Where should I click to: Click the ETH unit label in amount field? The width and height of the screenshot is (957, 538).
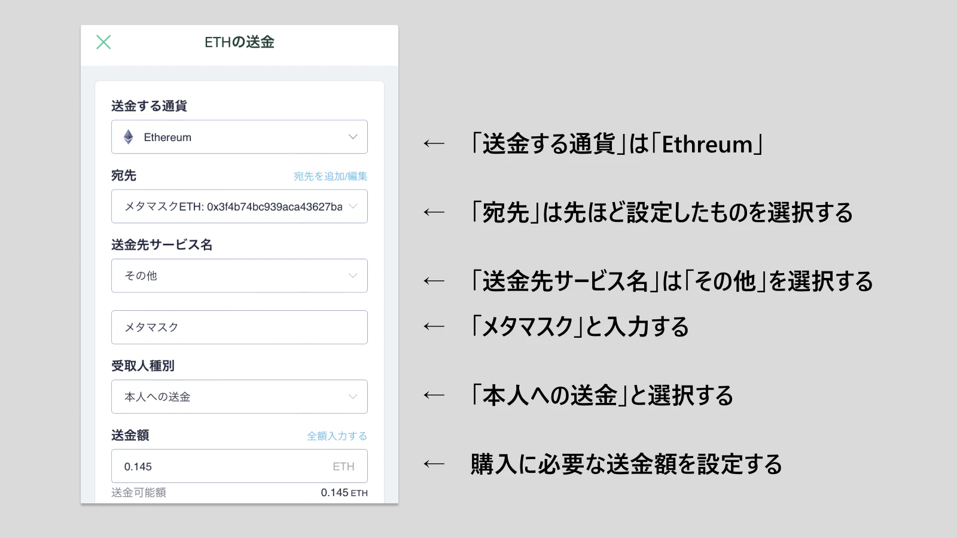[343, 466]
